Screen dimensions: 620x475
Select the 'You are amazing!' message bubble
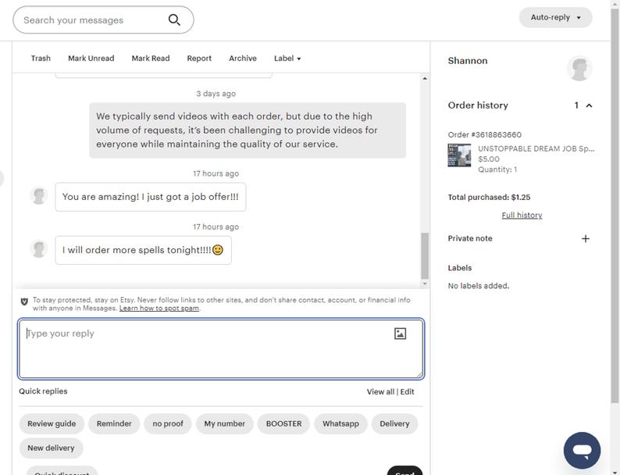pos(150,197)
